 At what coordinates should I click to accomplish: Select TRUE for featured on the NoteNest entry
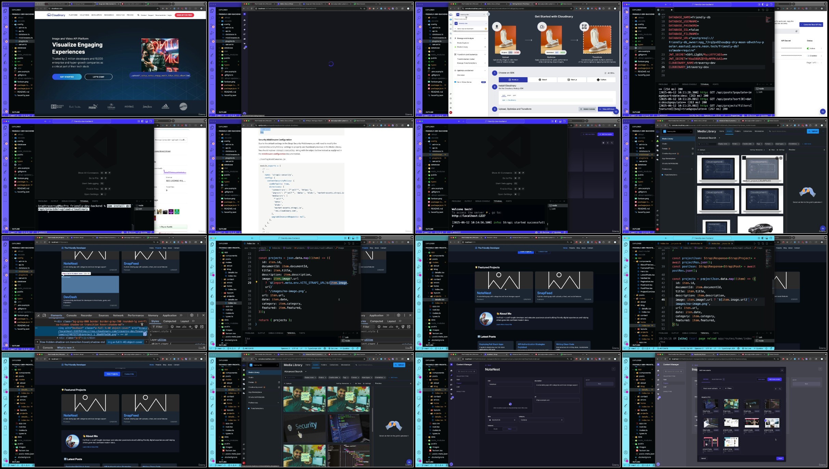510,429
